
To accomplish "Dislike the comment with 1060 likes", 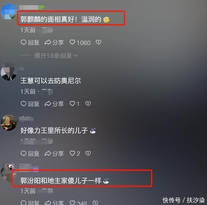I will [98, 42].
